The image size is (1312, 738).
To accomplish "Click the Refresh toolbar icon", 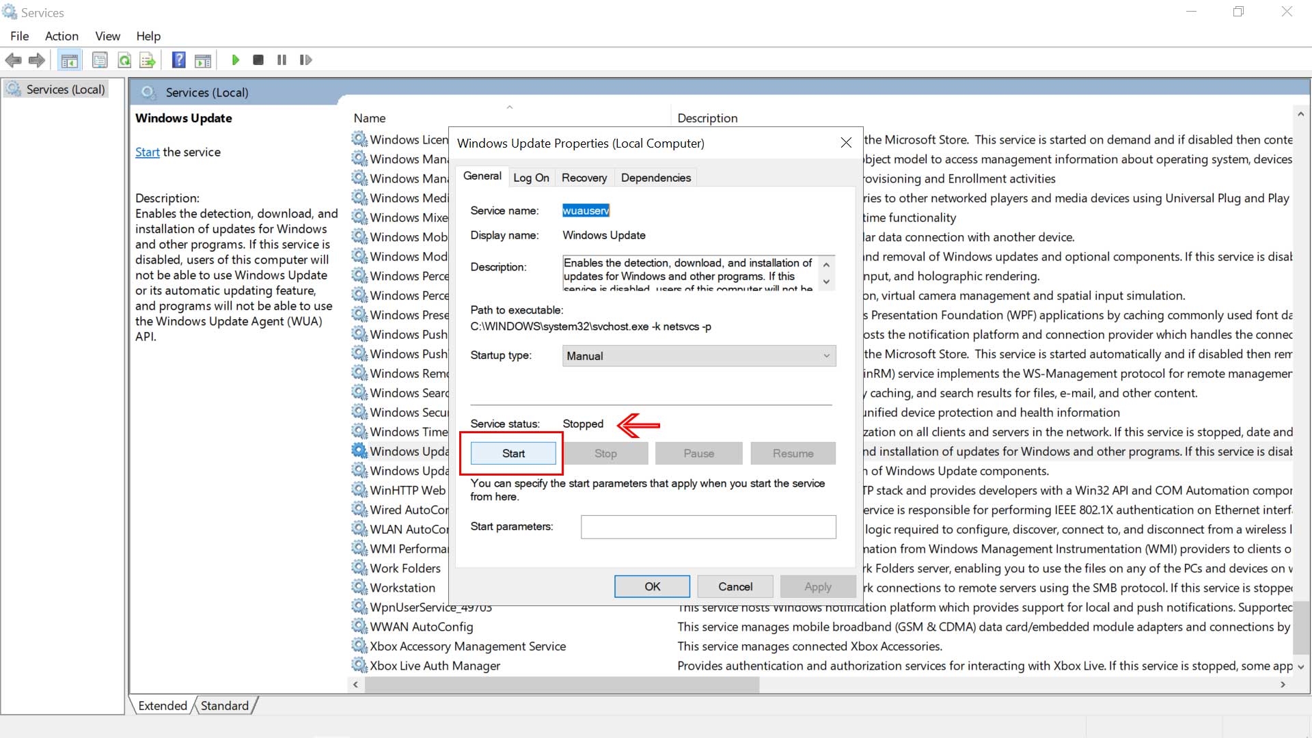I will [124, 60].
